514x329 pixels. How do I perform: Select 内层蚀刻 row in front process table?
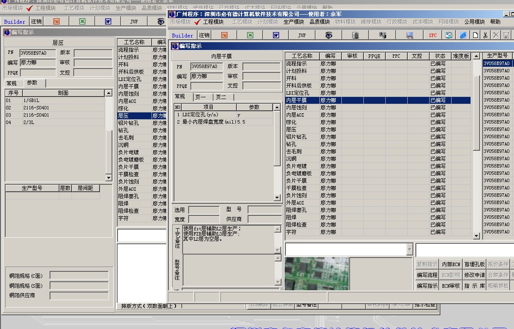click(378, 108)
